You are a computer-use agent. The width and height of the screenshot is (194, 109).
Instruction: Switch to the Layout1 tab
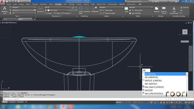[12, 102]
